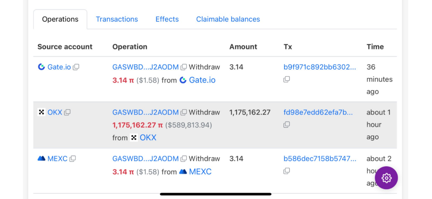Tap the home indicator bar at bottom
The height and width of the screenshot is (199, 432).
click(x=216, y=194)
